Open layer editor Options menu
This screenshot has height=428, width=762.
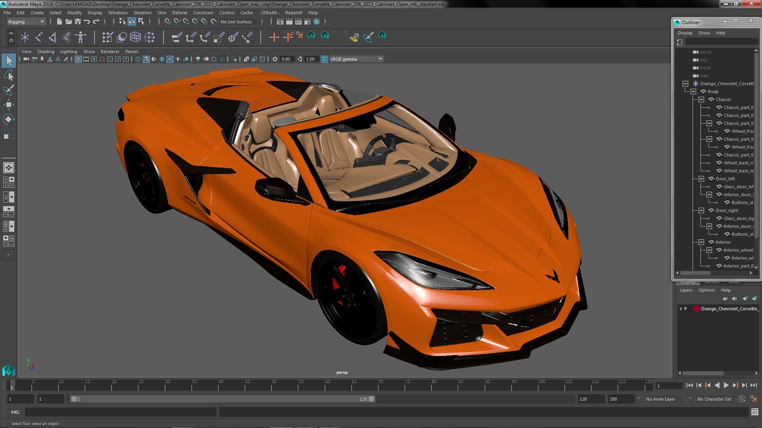tap(706, 290)
